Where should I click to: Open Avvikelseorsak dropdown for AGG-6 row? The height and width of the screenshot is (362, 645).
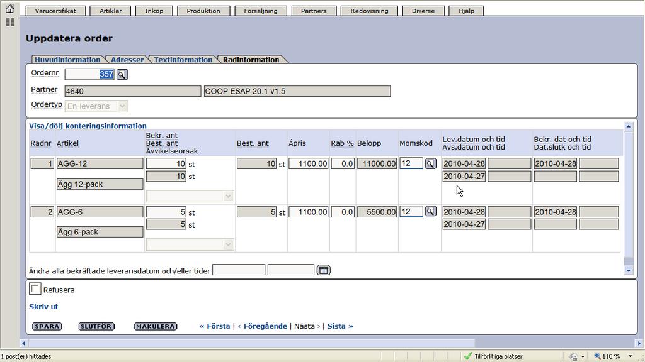point(190,244)
